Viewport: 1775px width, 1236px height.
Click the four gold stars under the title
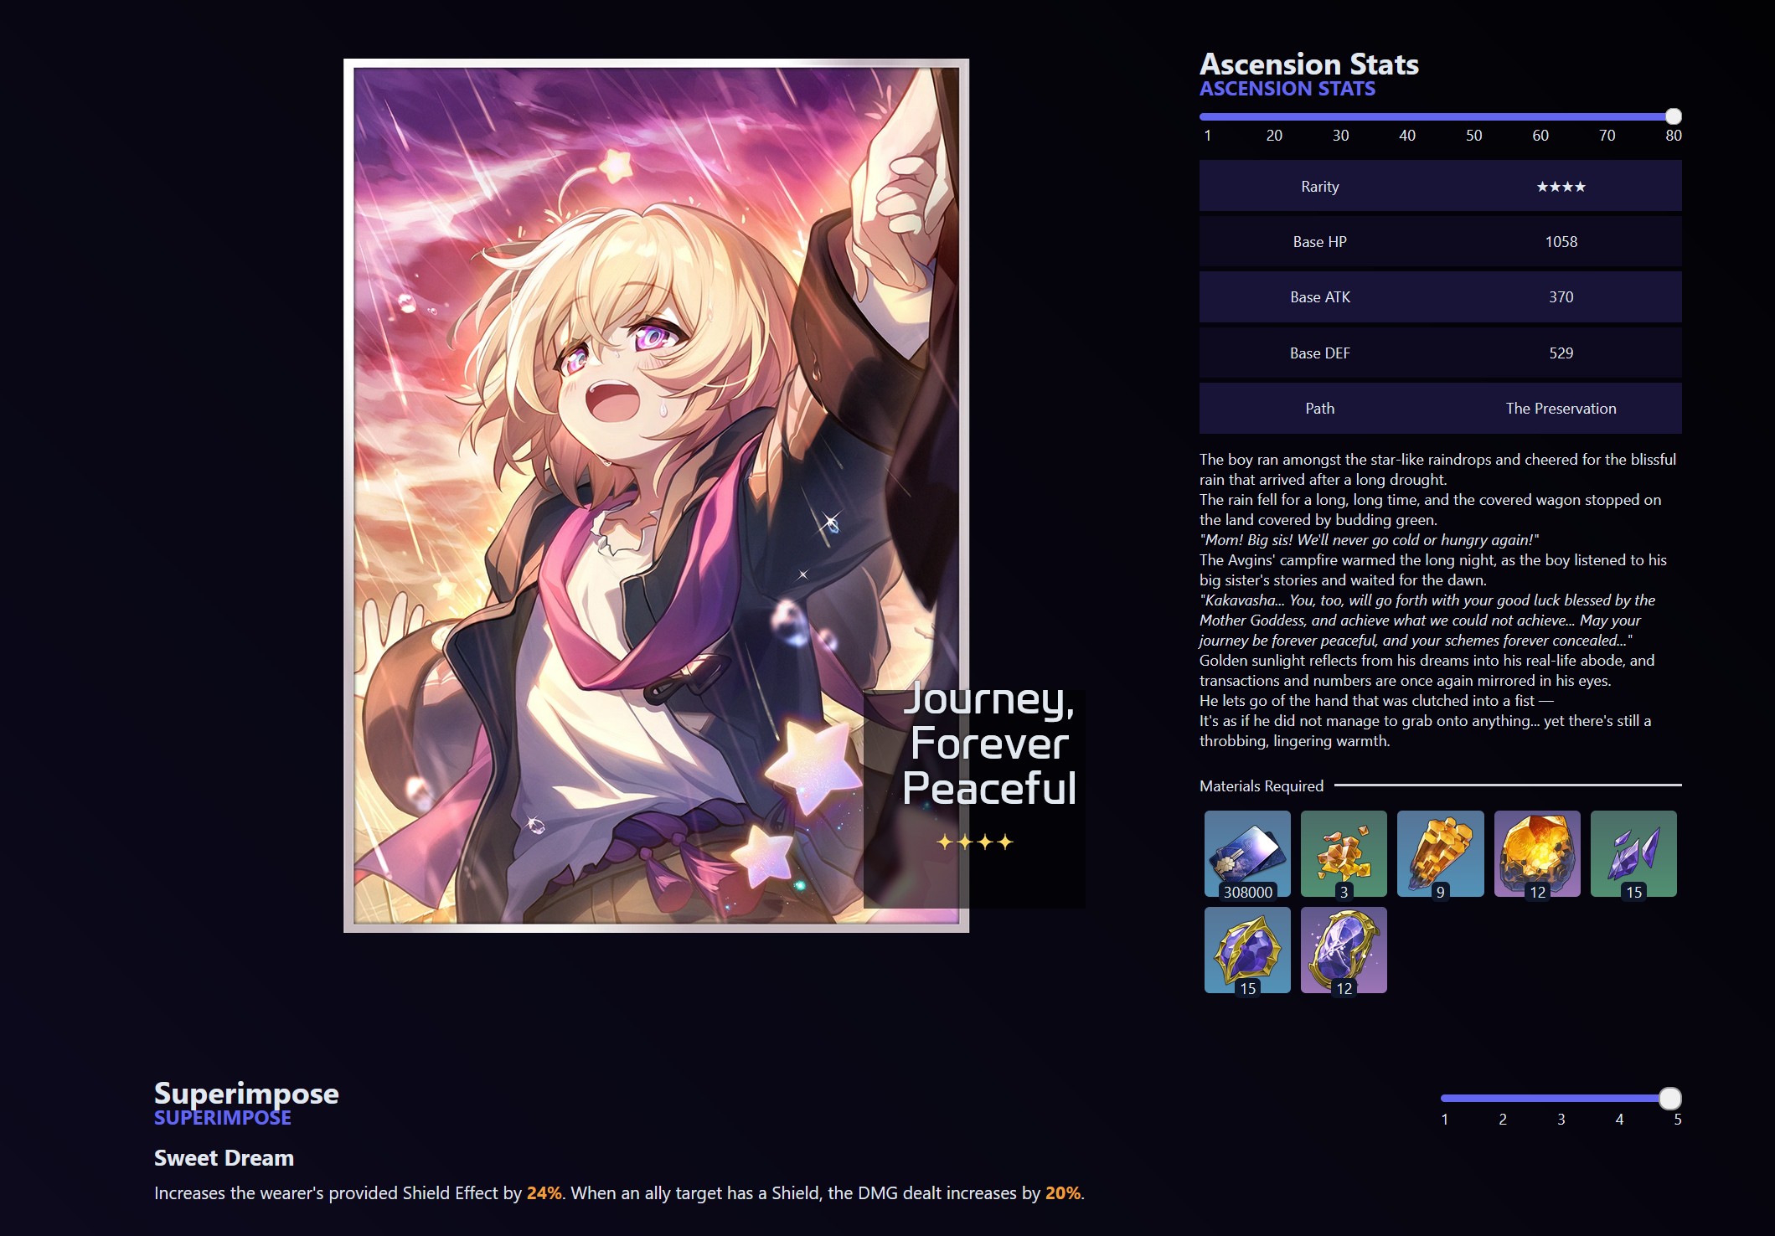click(975, 842)
